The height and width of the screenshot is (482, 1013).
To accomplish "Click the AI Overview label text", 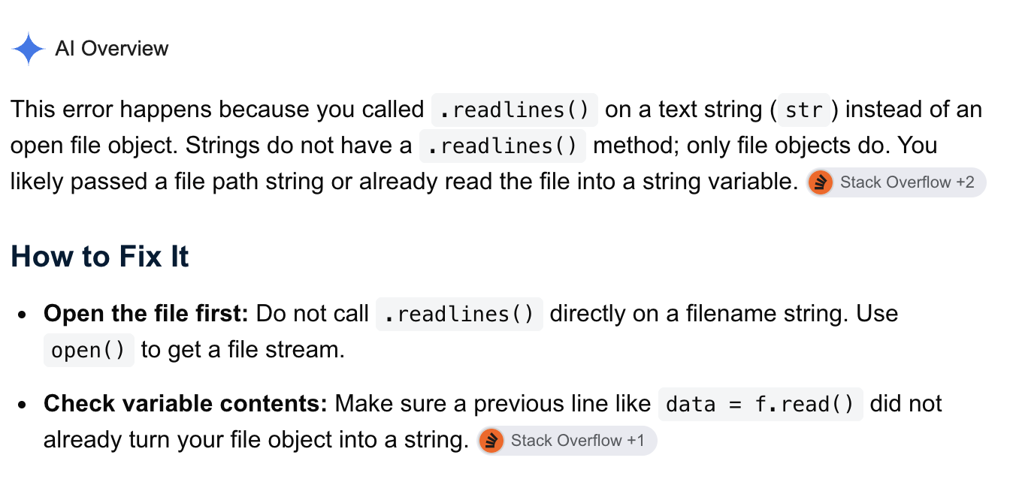I will pyautogui.click(x=112, y=49).
